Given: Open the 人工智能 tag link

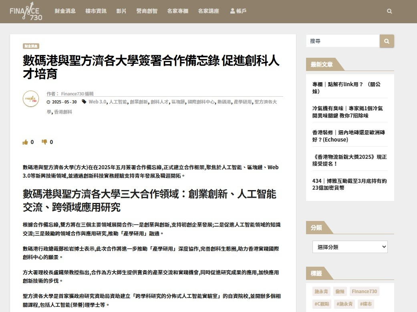Looking at the screenshot, I should coord(118,102).
